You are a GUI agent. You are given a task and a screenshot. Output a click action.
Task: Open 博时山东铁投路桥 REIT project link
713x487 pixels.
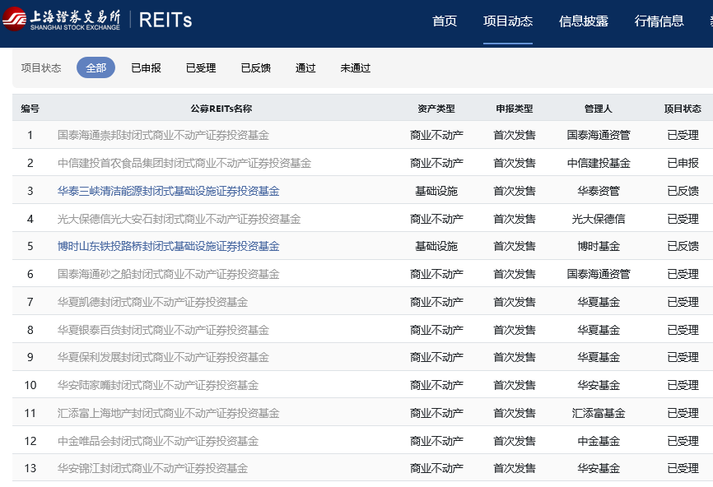(x=168, y=246)
